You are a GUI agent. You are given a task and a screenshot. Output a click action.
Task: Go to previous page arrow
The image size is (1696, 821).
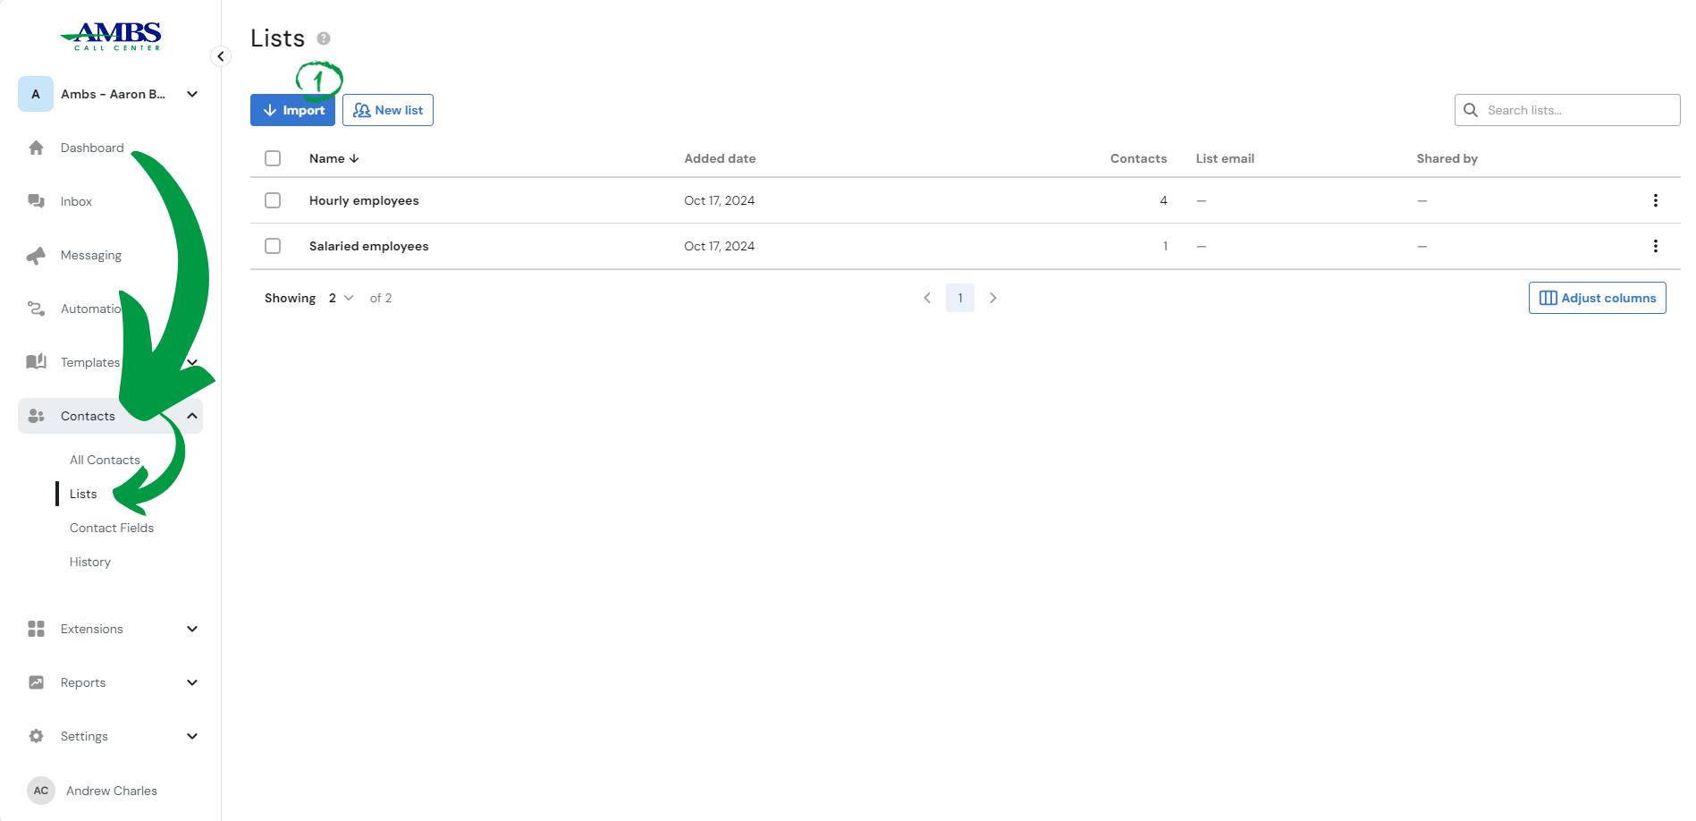coord(927,298)
